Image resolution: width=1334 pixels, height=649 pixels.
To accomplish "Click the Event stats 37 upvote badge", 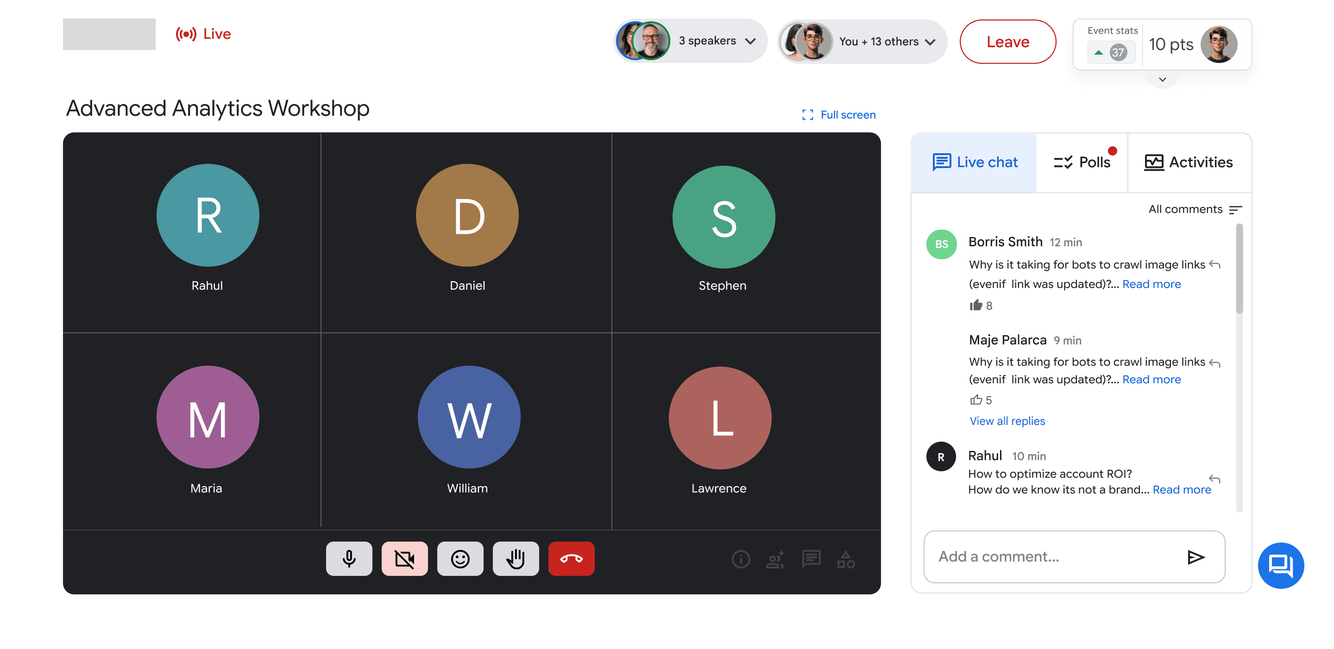I will 1111,52.
